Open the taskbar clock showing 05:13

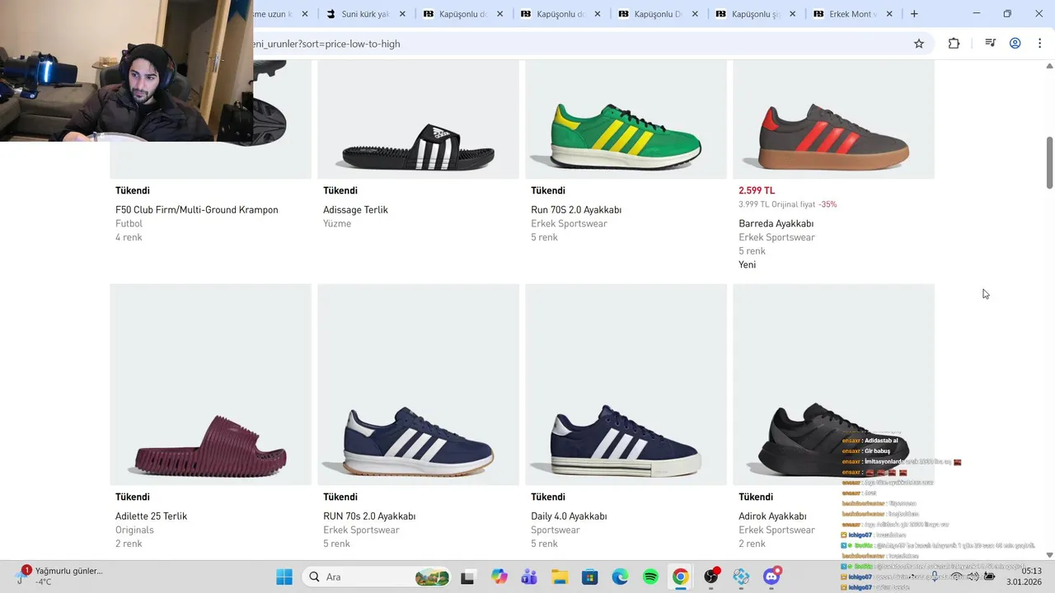1024,576
